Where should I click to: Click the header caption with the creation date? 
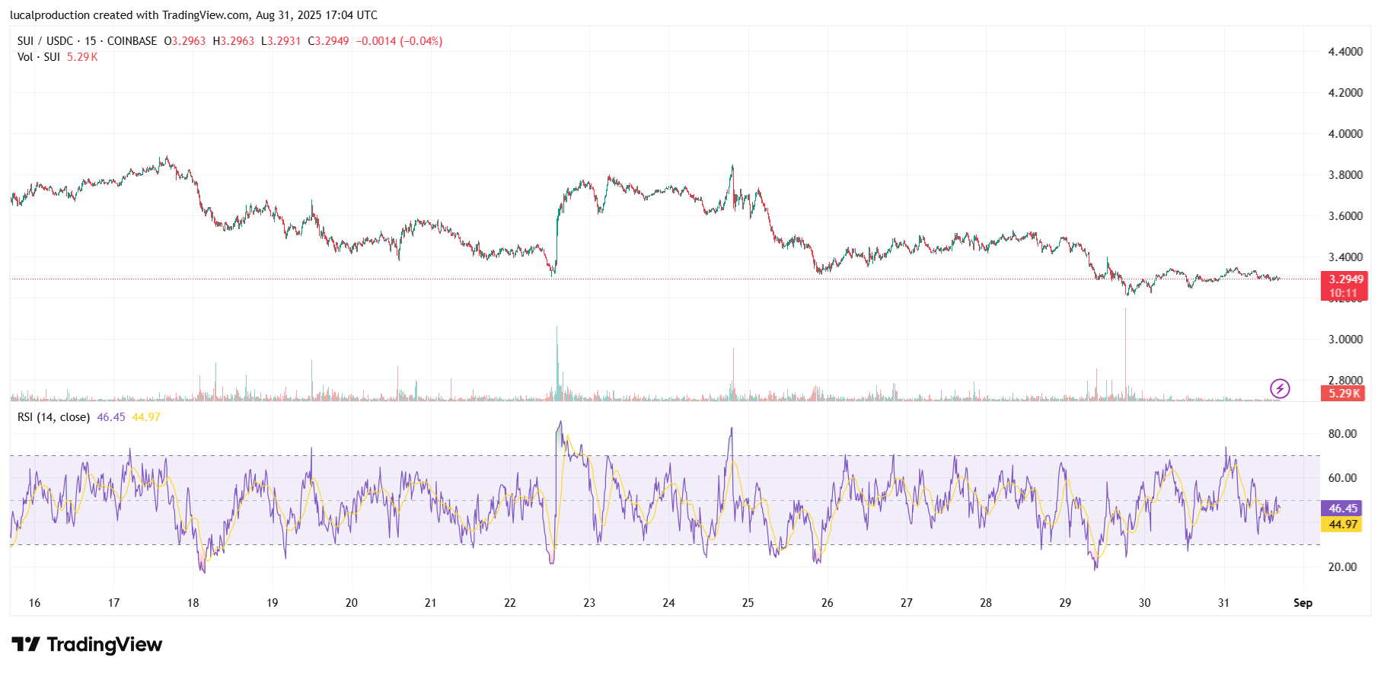click(193, 15)
